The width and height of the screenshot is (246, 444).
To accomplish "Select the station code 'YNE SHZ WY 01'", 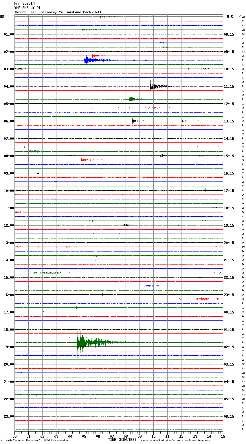I will [27, 8].
